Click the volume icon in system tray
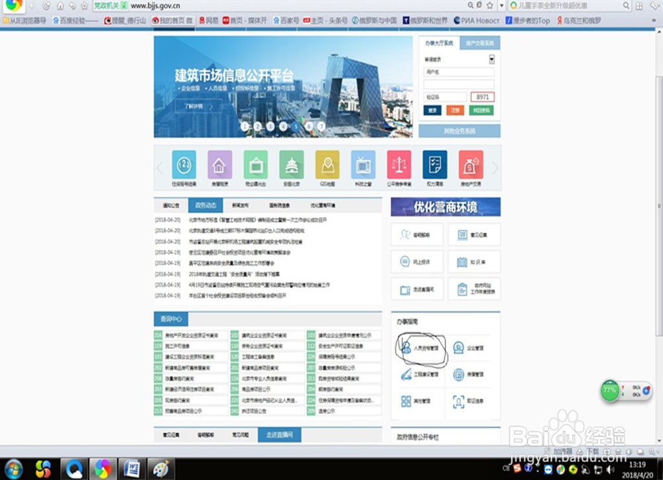663x480 pixels. tap(610, 469)
